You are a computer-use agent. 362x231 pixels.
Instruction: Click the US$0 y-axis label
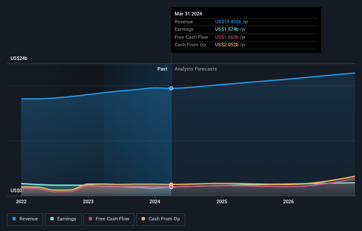[x=16, y=190]
